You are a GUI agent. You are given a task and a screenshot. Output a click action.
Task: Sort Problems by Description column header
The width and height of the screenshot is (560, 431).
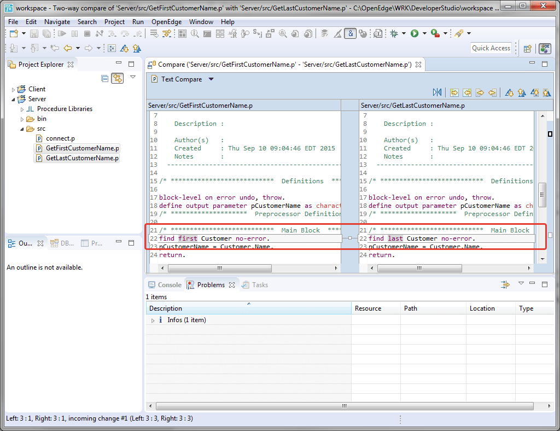tap(249, 308)
